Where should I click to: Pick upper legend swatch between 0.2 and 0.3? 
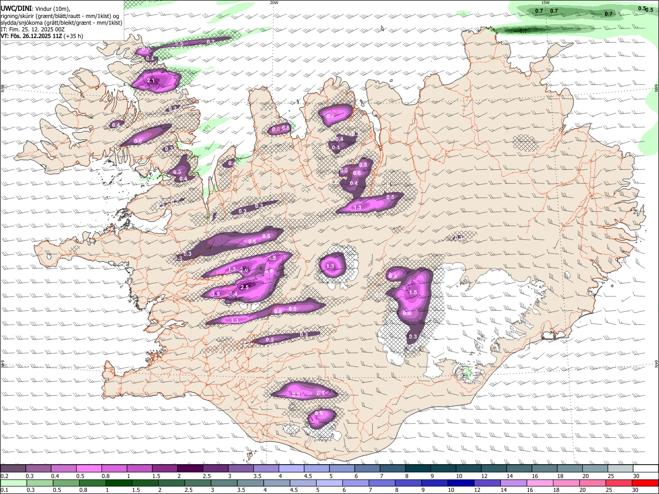point(13,468)
